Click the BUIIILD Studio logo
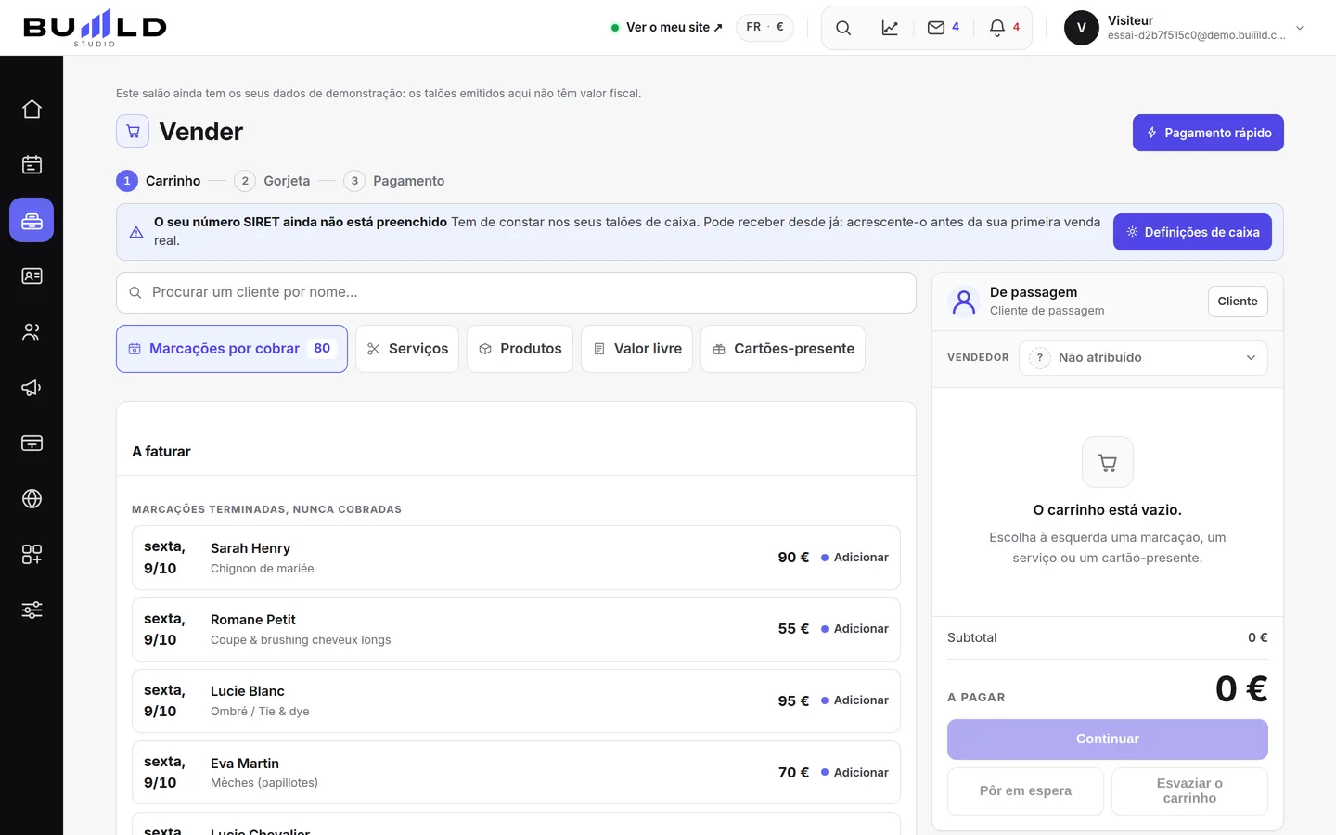Image resolution: width=1336 pixels, height=835 pixels. click(95, 28)
